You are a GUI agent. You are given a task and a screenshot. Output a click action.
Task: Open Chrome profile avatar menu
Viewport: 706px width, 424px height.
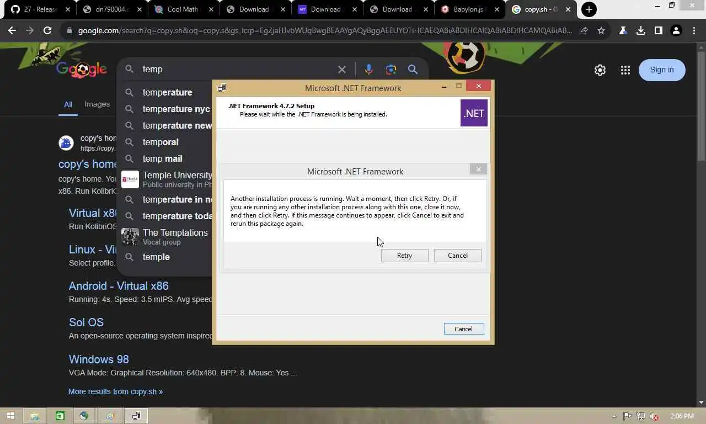(676, 31)
